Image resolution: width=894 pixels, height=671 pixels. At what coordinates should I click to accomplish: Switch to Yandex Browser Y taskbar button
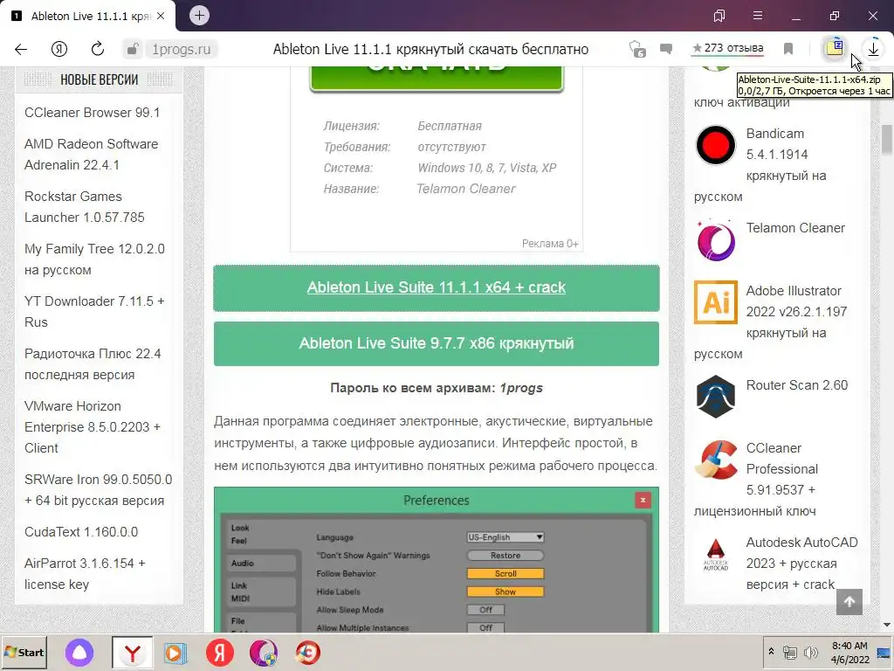pos(133,652)
